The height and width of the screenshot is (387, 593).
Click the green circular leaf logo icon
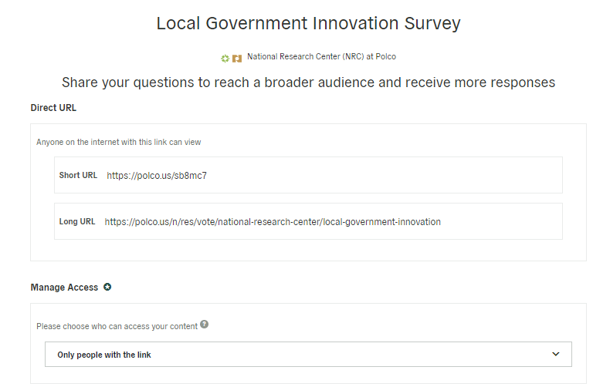point(225,59)
